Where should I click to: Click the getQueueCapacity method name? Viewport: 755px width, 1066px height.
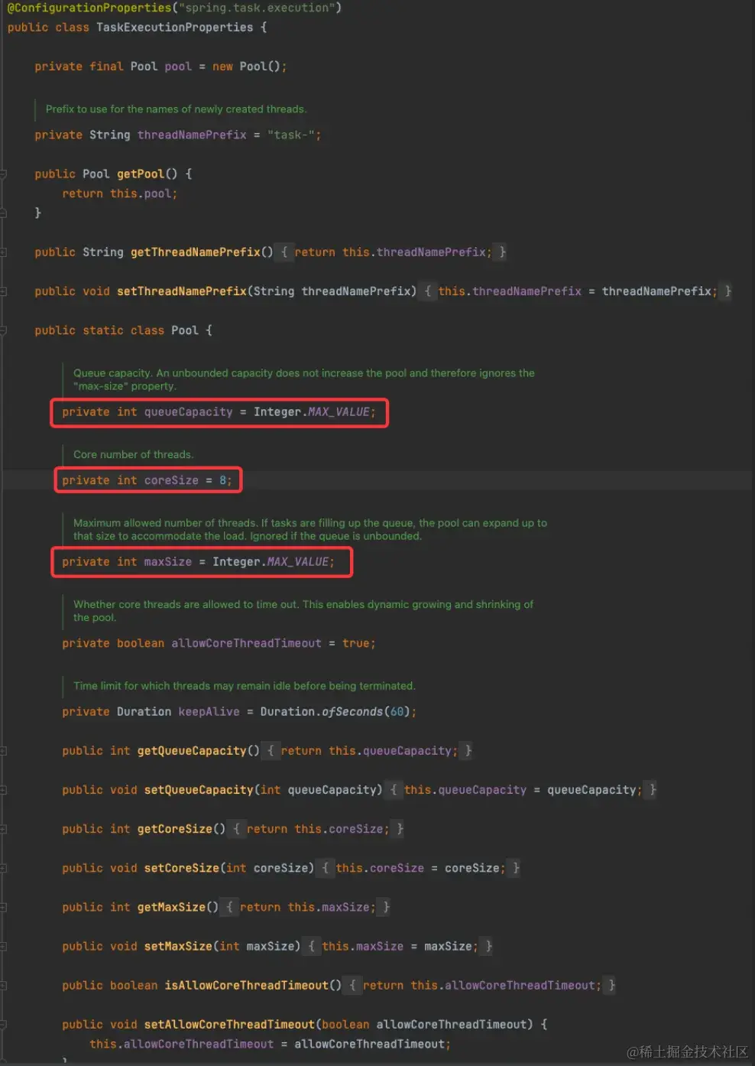click(x=191, y=751)
